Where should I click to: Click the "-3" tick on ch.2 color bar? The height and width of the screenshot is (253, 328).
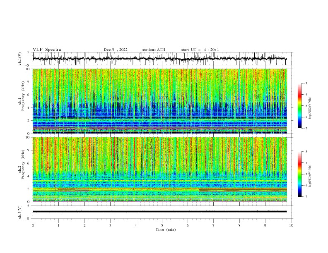[x=305, y=152]
